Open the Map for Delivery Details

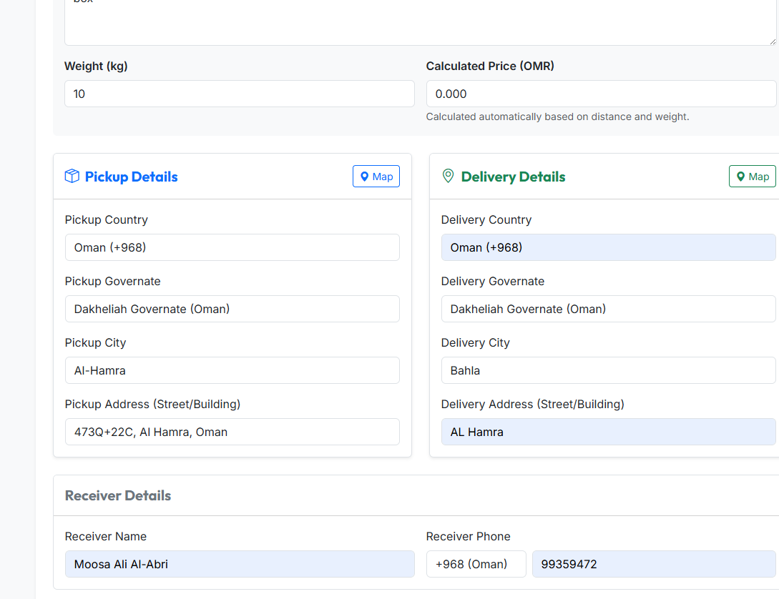[752, 177]
